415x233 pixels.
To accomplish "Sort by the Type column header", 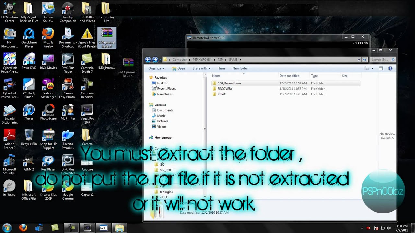I will 325,76.
